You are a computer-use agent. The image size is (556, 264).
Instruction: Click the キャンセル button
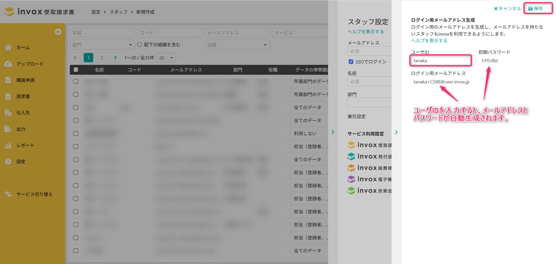pyautogui.click(x=508, y=8)
